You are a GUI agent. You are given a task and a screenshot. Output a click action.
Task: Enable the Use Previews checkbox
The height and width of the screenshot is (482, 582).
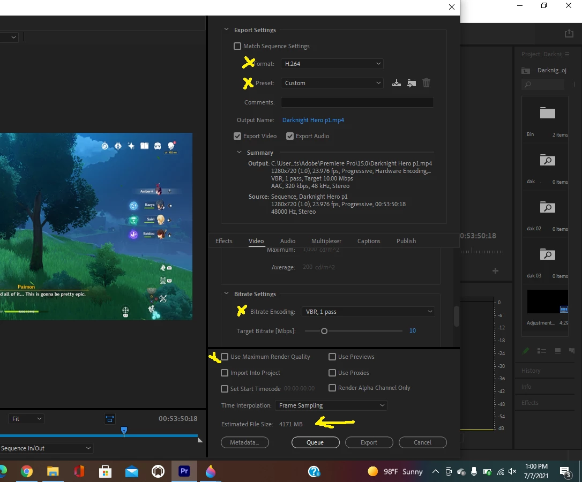coord(332,357)
